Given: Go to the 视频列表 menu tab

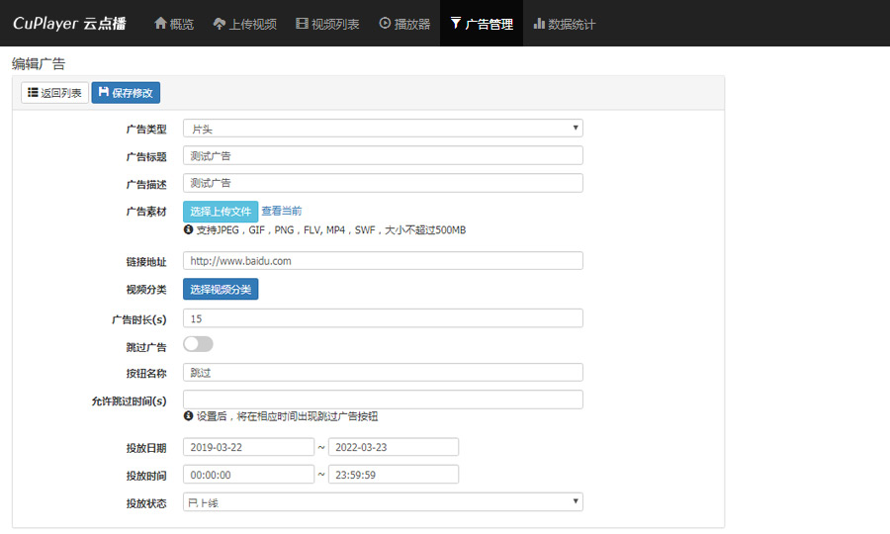Looking at the screenshot, I should (327, 24).
